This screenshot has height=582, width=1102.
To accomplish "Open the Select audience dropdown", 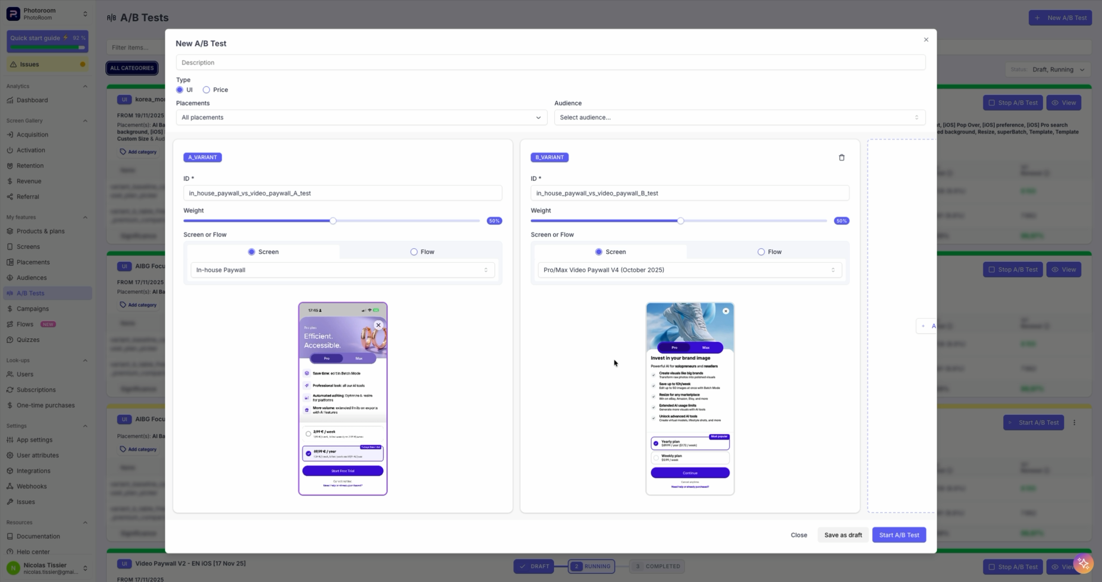I will pos(739,118).
